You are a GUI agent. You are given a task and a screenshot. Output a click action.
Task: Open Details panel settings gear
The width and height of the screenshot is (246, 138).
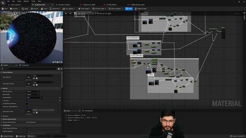coord(61,69)
